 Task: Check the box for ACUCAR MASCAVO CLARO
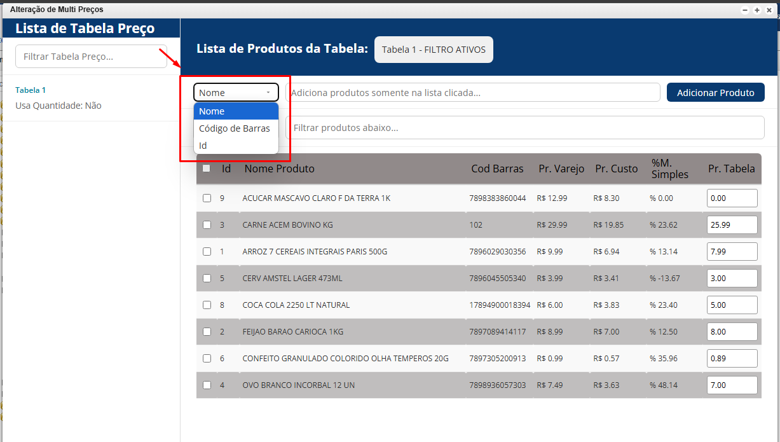pyautogui.click(x=207, y=198)
